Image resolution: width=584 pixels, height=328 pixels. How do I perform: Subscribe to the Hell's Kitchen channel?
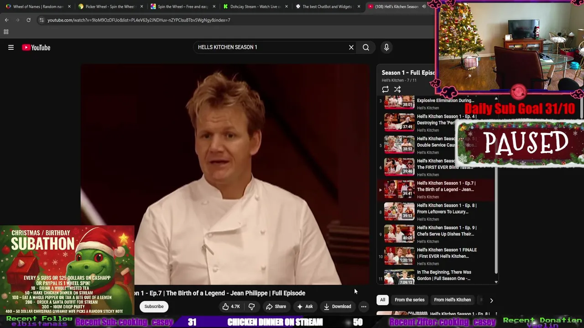(154, 307)
